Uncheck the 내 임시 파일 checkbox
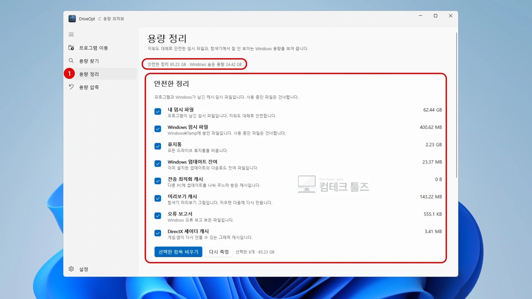Viewport: 532px width, 299px height. pos(158,112)
